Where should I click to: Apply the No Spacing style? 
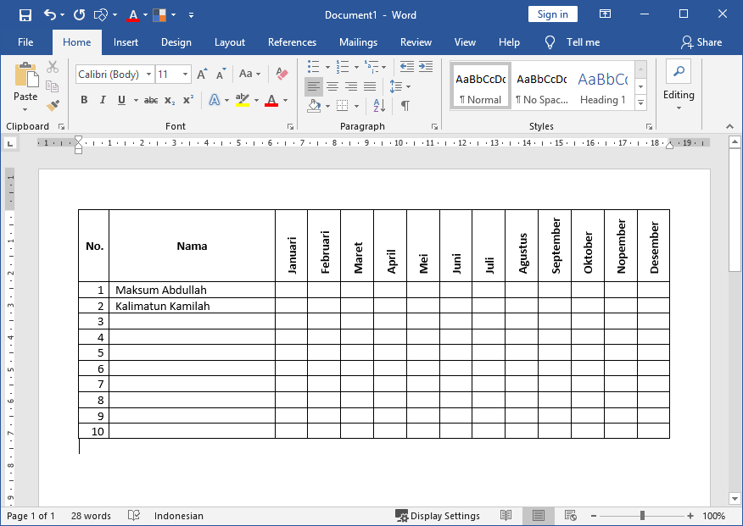pyautogui.click(x=542, y=86)
